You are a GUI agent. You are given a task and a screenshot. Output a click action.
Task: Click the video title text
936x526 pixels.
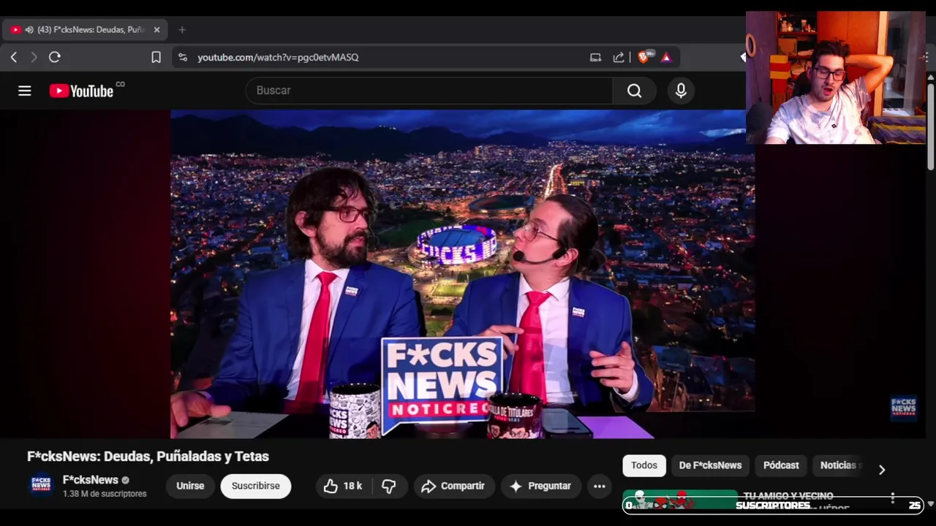click(148, 457)
